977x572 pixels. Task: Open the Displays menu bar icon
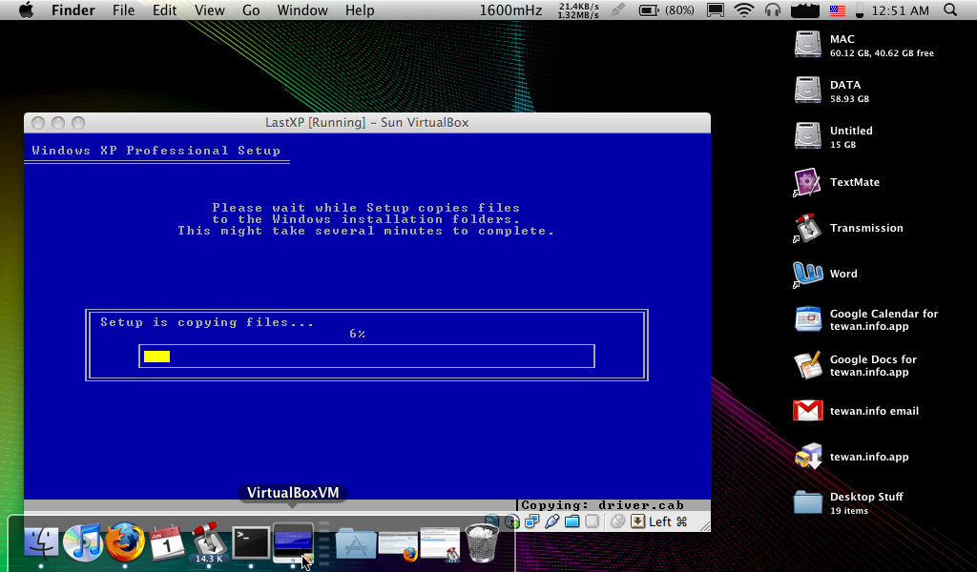716,10
